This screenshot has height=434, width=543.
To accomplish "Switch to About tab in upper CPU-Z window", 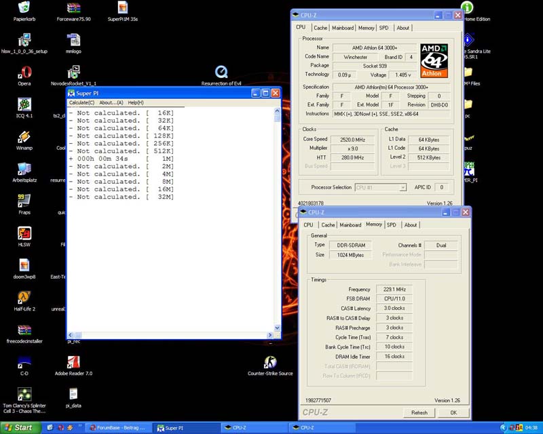I will click(402, 28).
